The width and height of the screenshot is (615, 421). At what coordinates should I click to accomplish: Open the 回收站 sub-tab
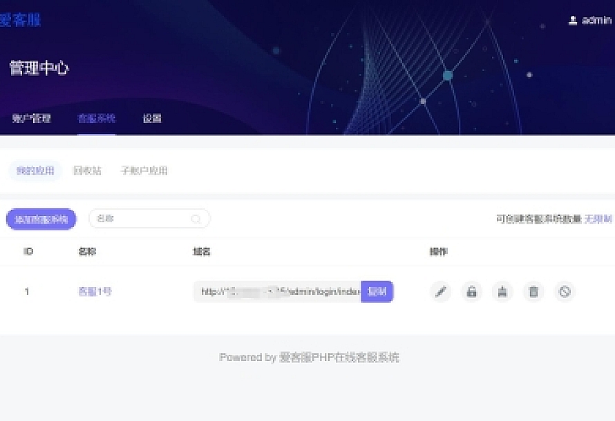(x=87, y=170)
